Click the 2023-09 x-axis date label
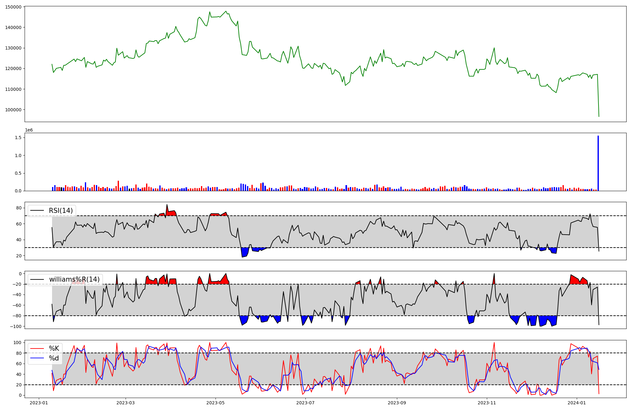631x410 pixels. (x=397, y=403)
